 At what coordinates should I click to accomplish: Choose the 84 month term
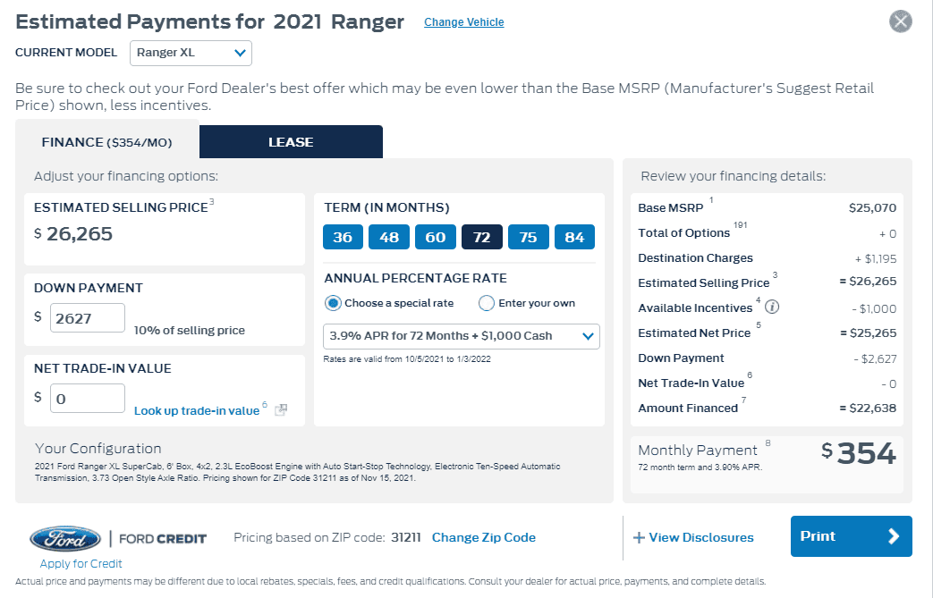click(x=574, y=237)
